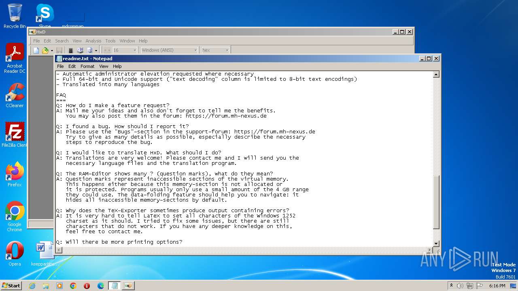518x291 pixels.
Task: Open HxD Edit menu
Action: pyautogui.click(x=47, y=41)
